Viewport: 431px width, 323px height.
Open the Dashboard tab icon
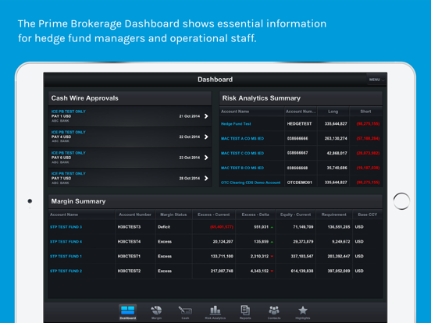[128, 312]
